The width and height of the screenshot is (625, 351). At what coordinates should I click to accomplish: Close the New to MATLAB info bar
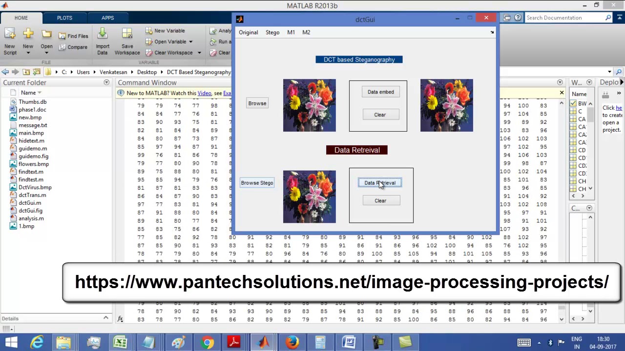click(x=562, y=93)
